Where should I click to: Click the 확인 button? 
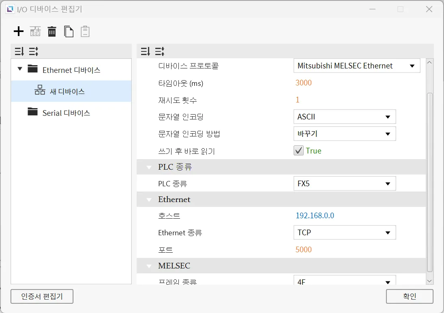click(x=410, y=296)
